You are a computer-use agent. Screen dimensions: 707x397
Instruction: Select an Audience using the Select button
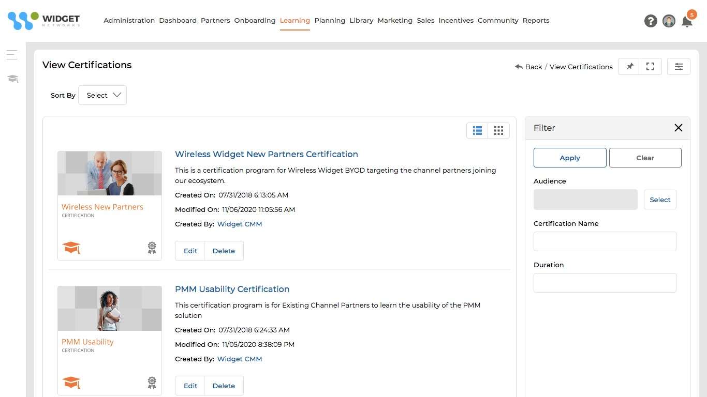pos(660,199)
